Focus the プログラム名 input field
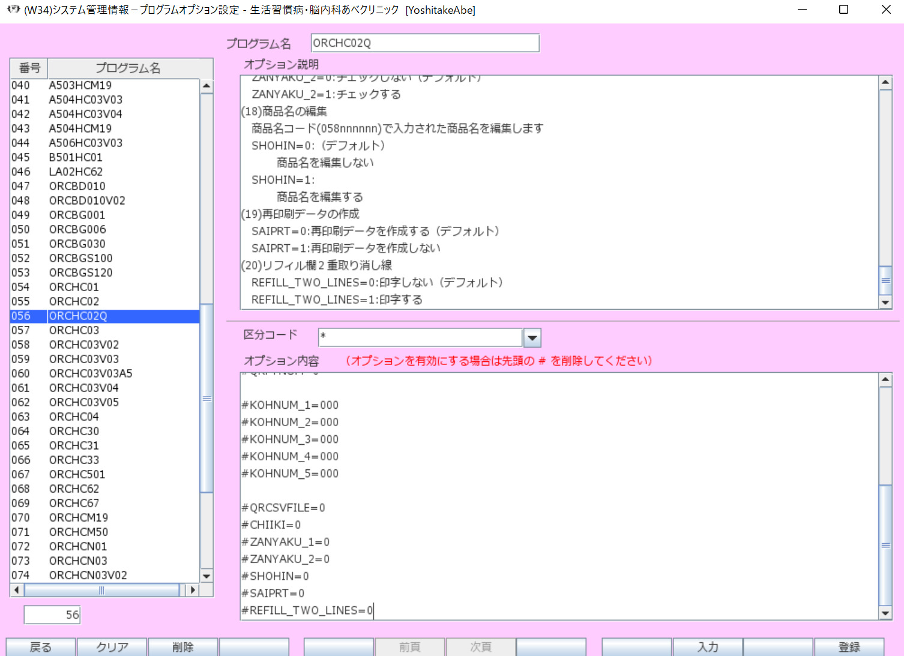904x656 pixels. (424, 43)
